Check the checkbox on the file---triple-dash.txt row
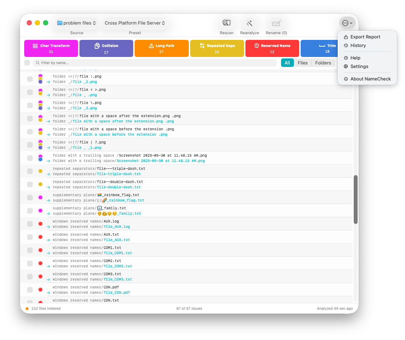 point(30,171)
